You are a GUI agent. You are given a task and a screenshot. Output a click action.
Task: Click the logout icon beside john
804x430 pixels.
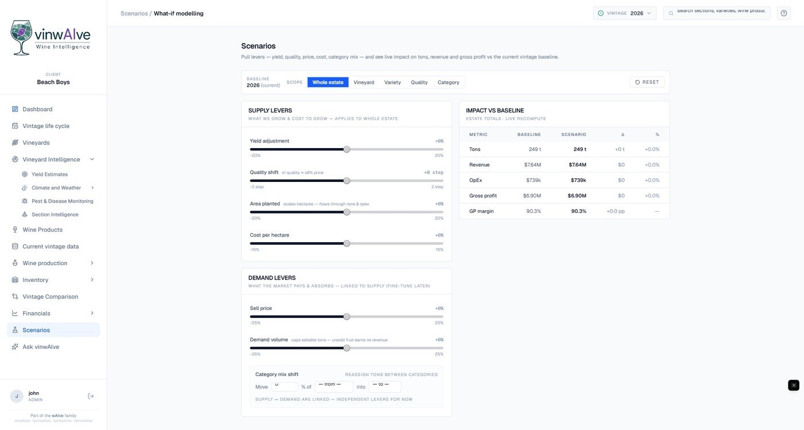91,396
